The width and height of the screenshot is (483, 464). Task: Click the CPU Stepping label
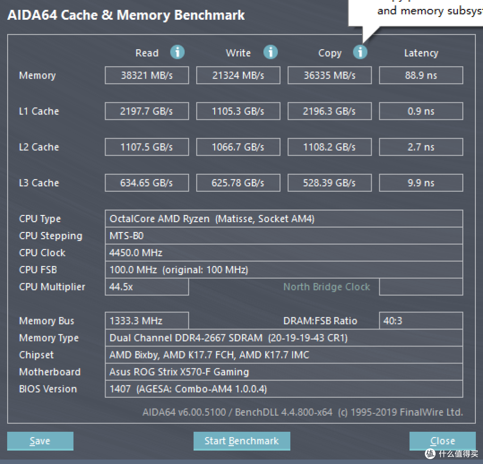point(51,236)
